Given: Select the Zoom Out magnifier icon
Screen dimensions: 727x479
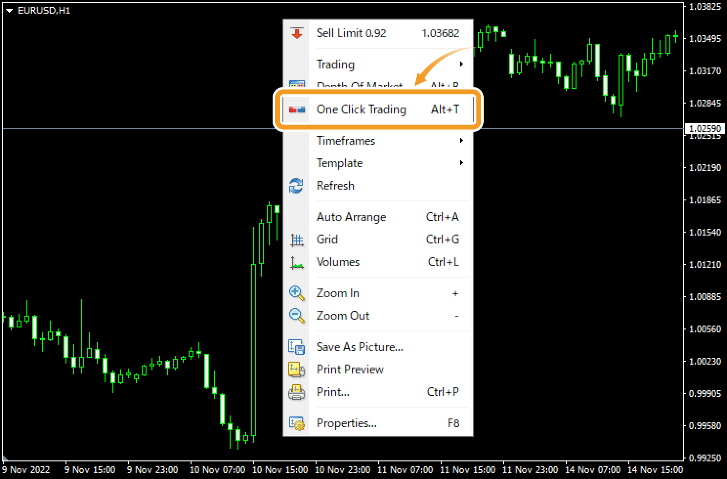Looking at the screenshot, I should pos(297,315).
